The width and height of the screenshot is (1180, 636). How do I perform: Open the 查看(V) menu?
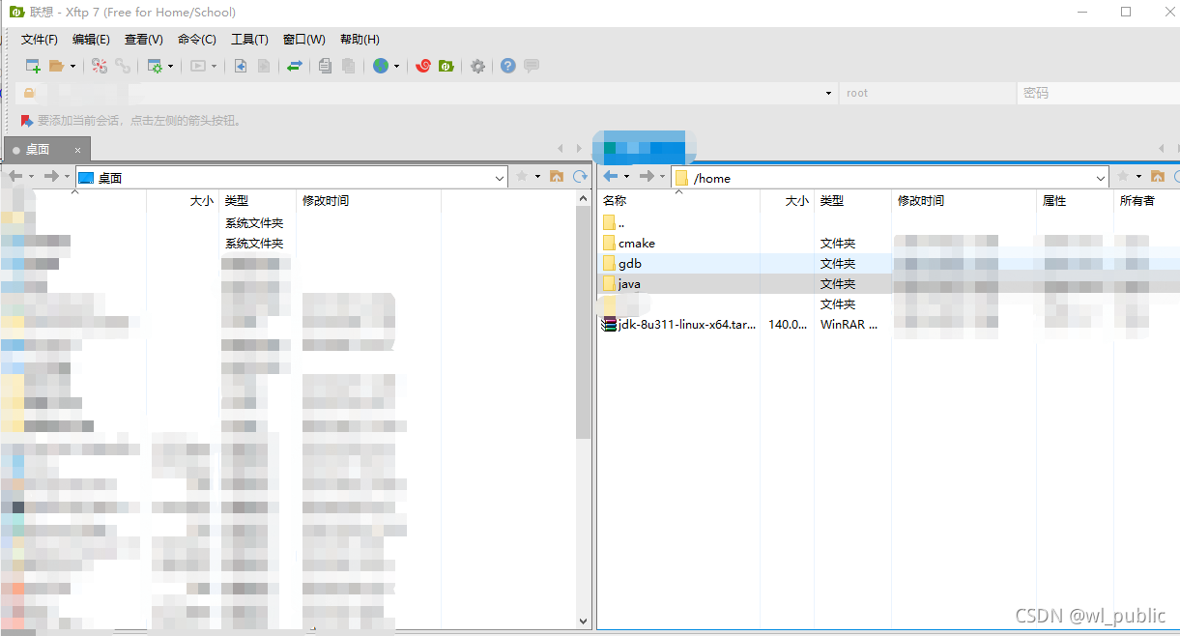(x=143, y=40)
